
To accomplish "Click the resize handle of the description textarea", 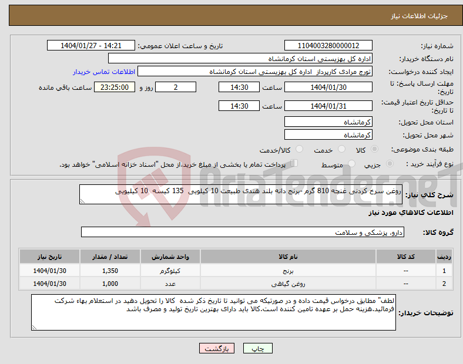I will pyautogui.click(x=82, y=201).
